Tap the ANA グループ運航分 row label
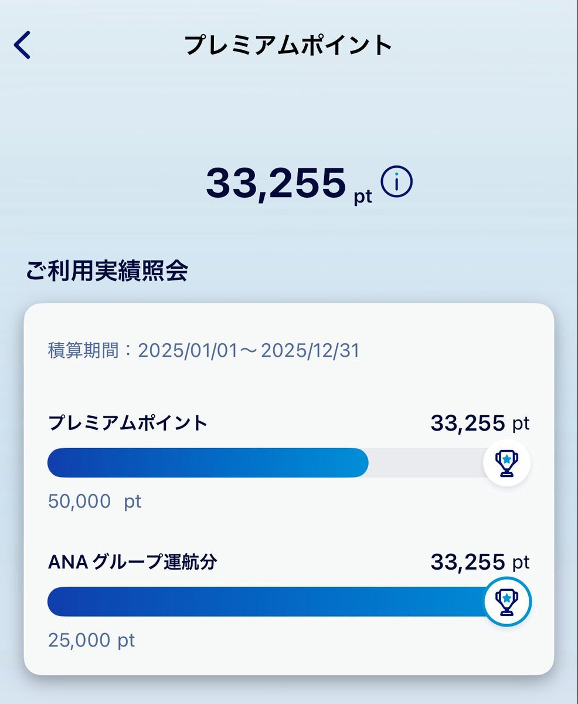578x704 pixels. click(132, 562)
